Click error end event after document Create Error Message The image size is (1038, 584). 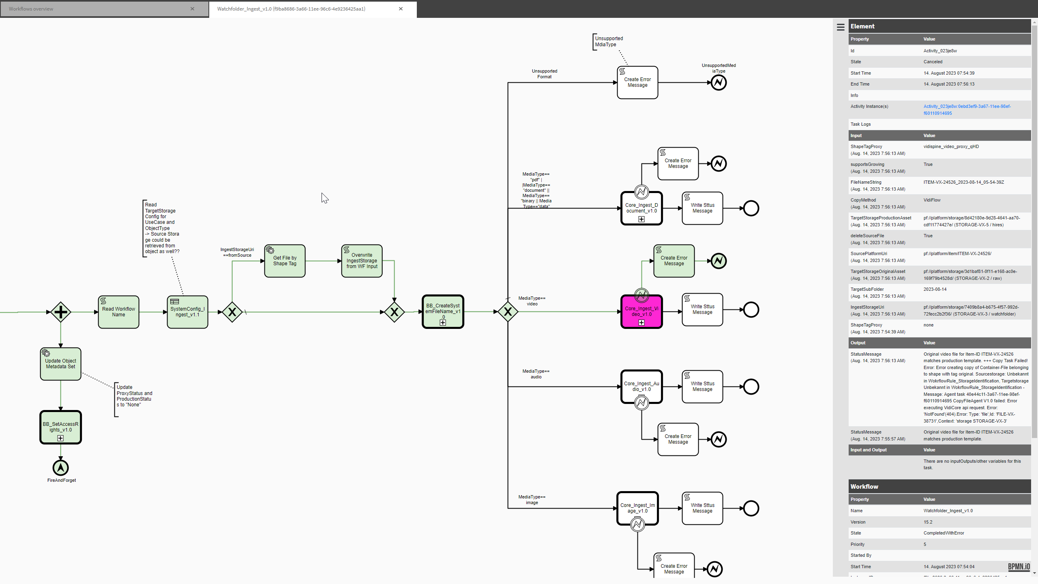click(x=718, y=164)
